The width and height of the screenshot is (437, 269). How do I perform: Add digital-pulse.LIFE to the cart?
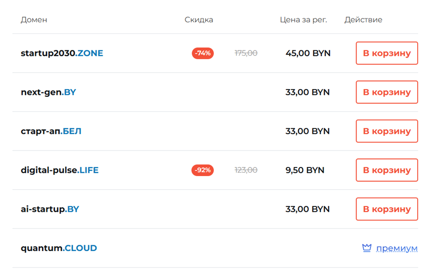tap(387, 170)
